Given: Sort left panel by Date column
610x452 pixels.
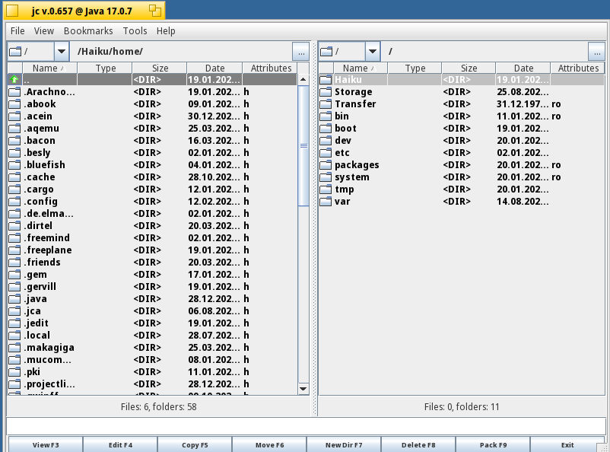Looking at the screenshot, I should pos(214,68).
